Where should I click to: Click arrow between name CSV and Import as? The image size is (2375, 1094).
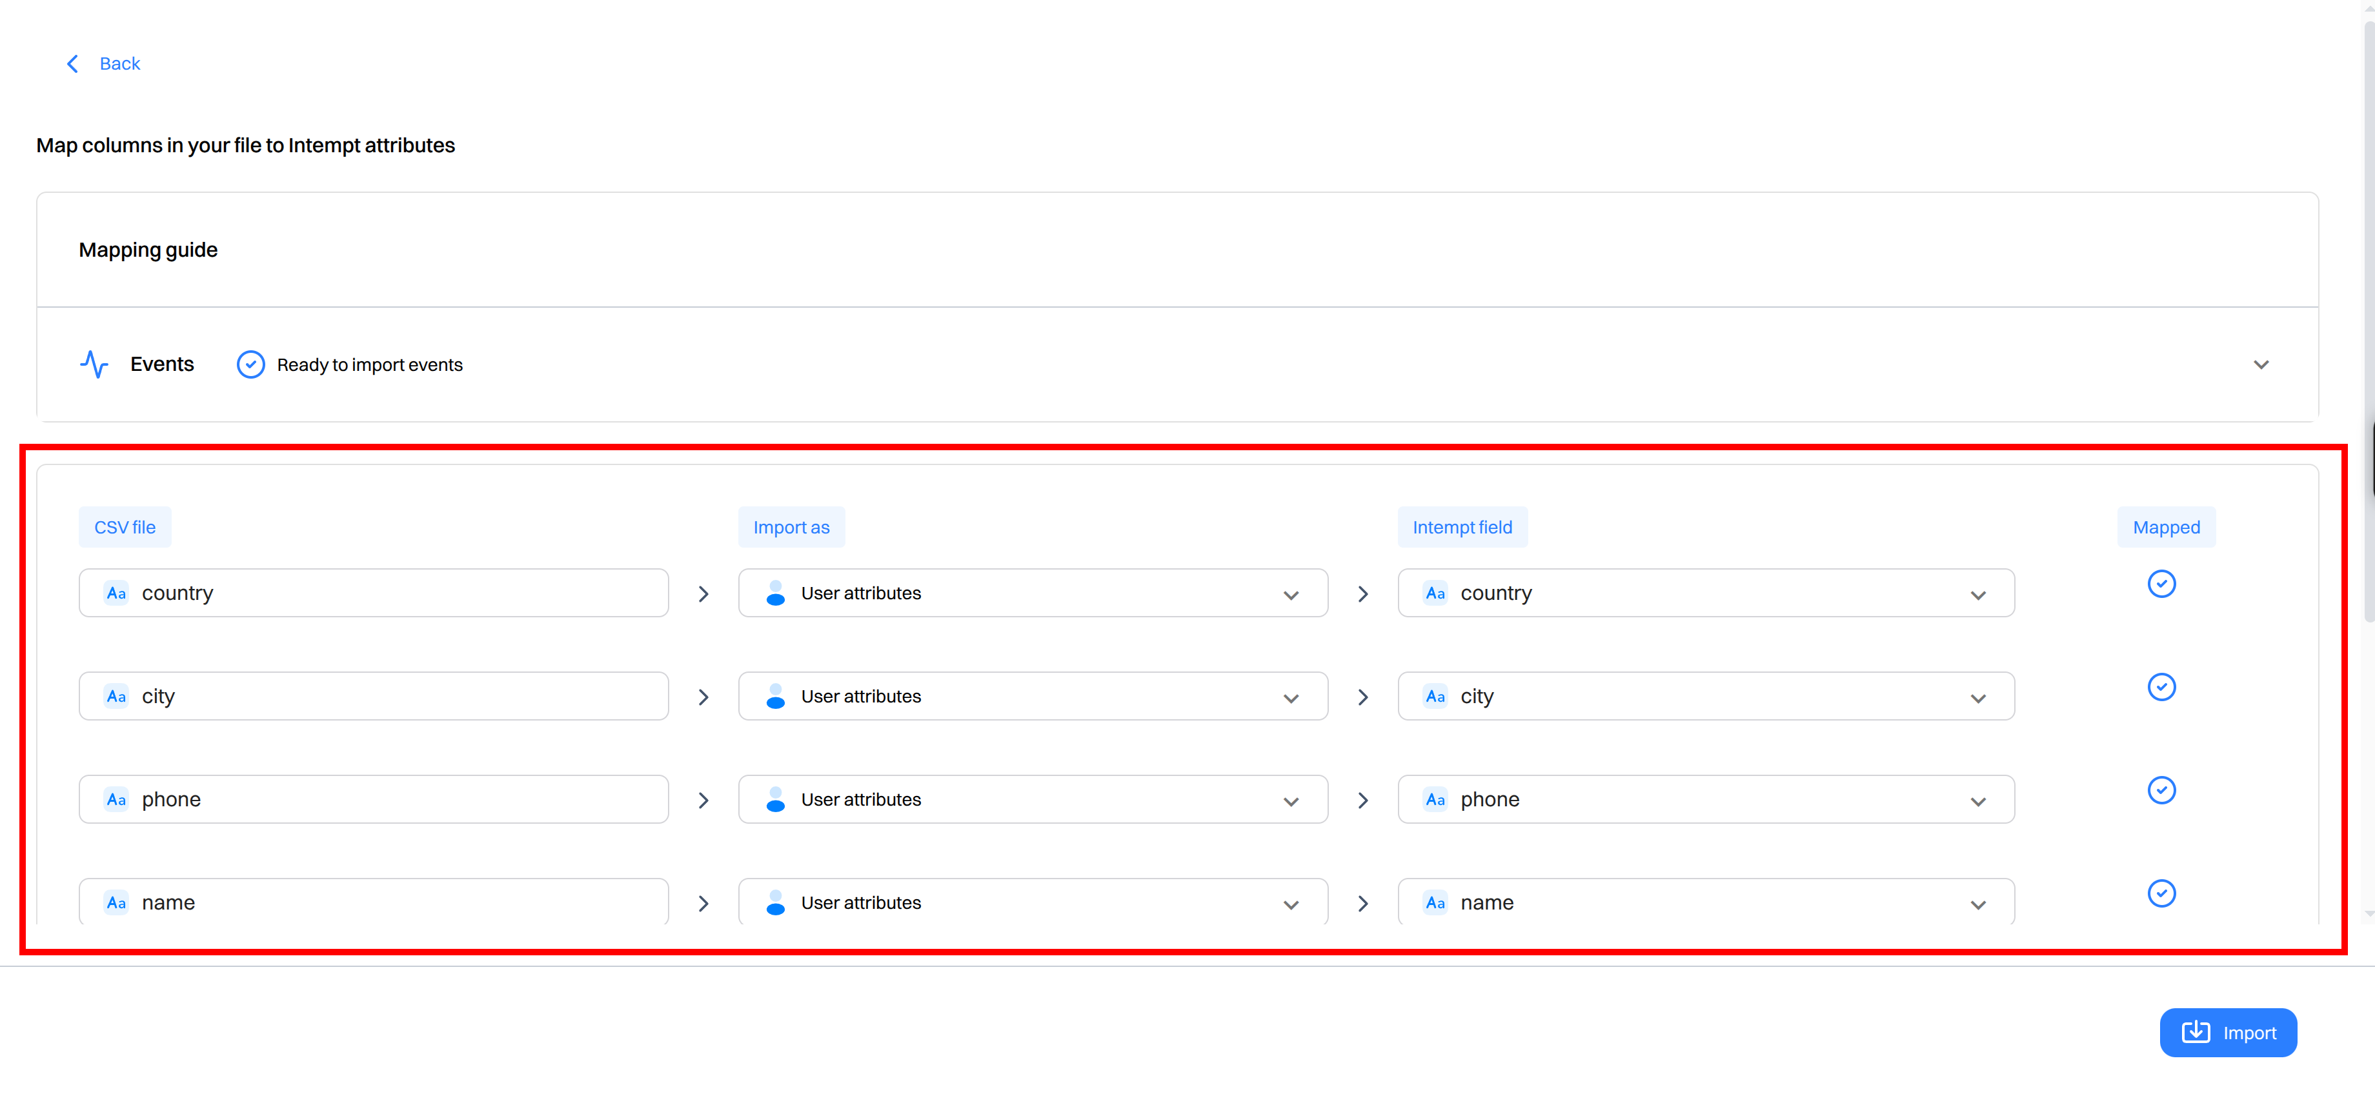(703, 903)
